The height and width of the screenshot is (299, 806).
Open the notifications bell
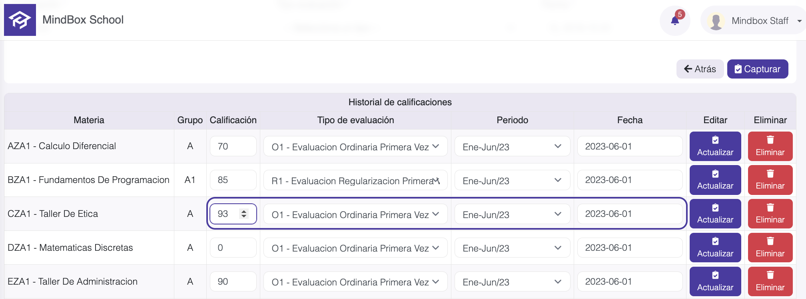tap(675, 21)
